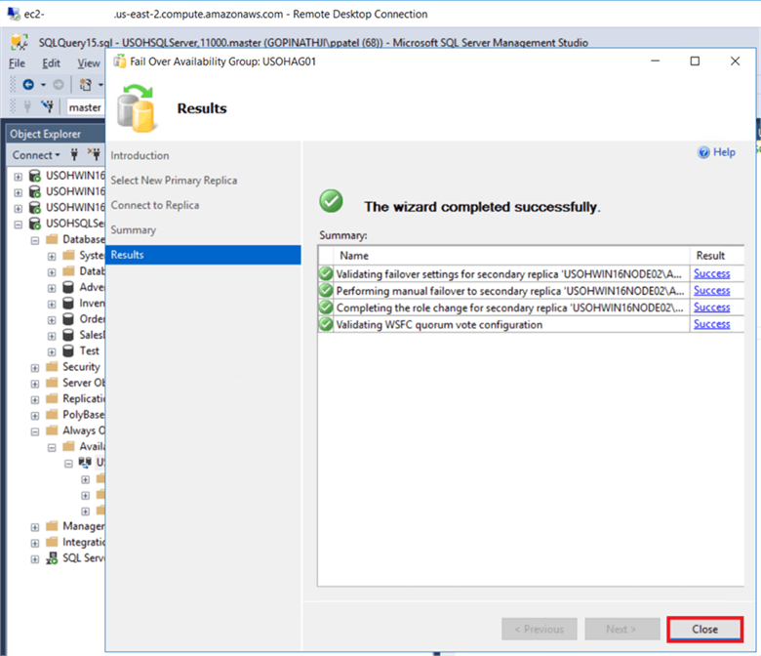
Task: Click the first USOHWIN16 server icon
Action: pyautogui.click(x=35, y=176)
